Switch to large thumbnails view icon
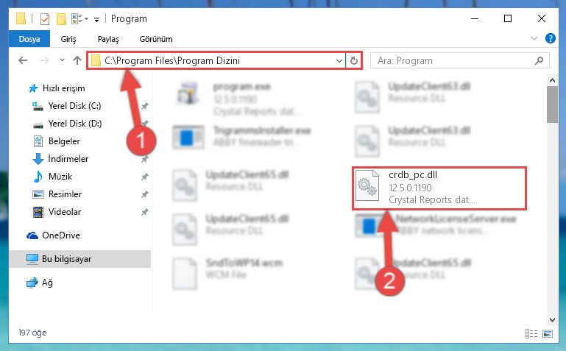This screenshot has height=351, width=566. (547, 333)
